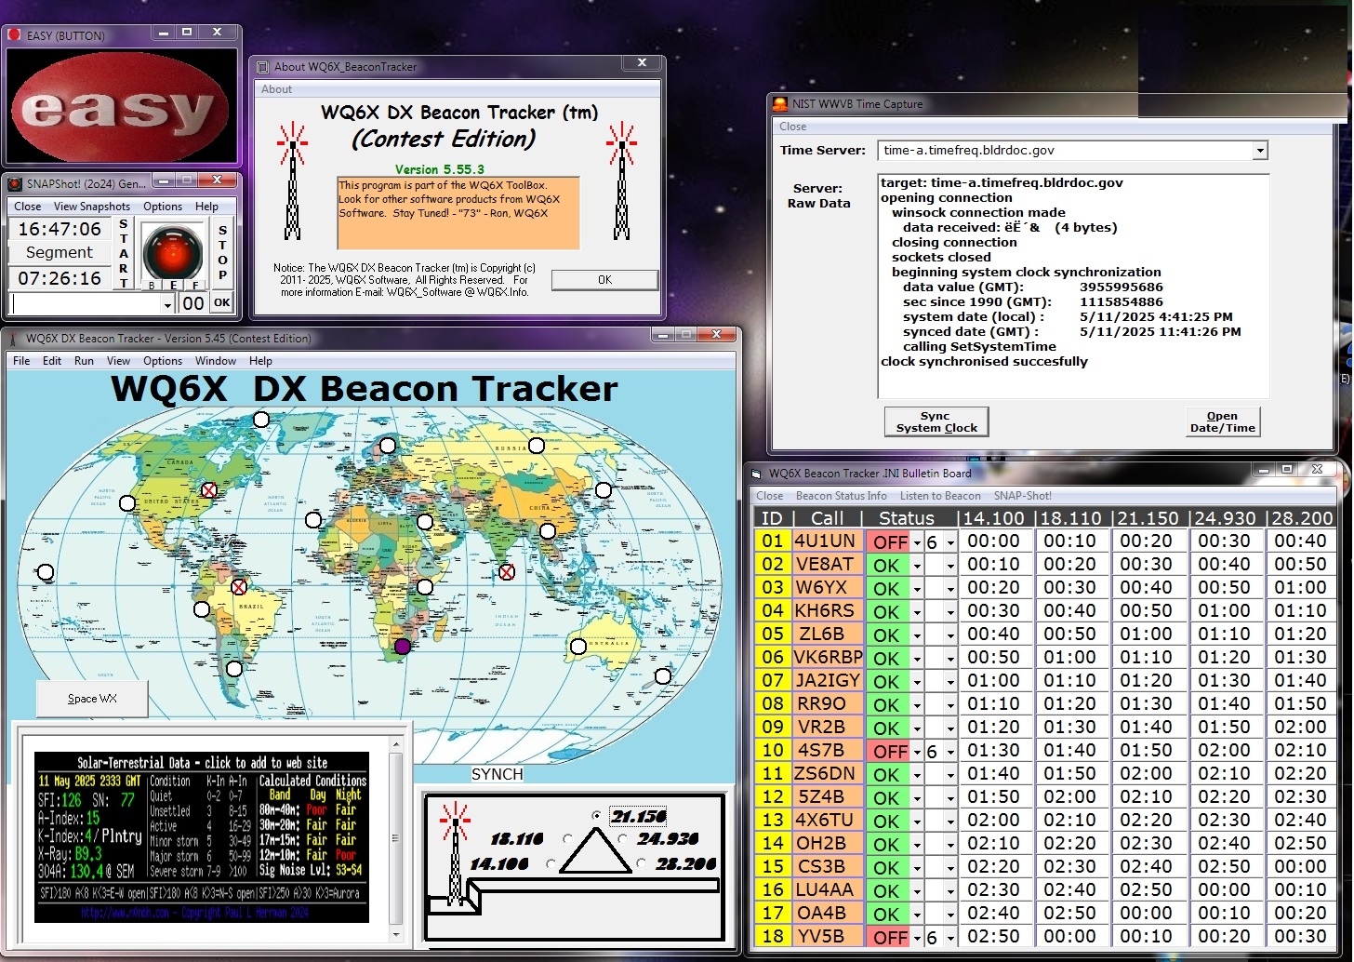Image resolution: width=1354 pixels, height=962 pixels.
Task: Open the Listen to Beacon menu
Action: pos(939,496)
